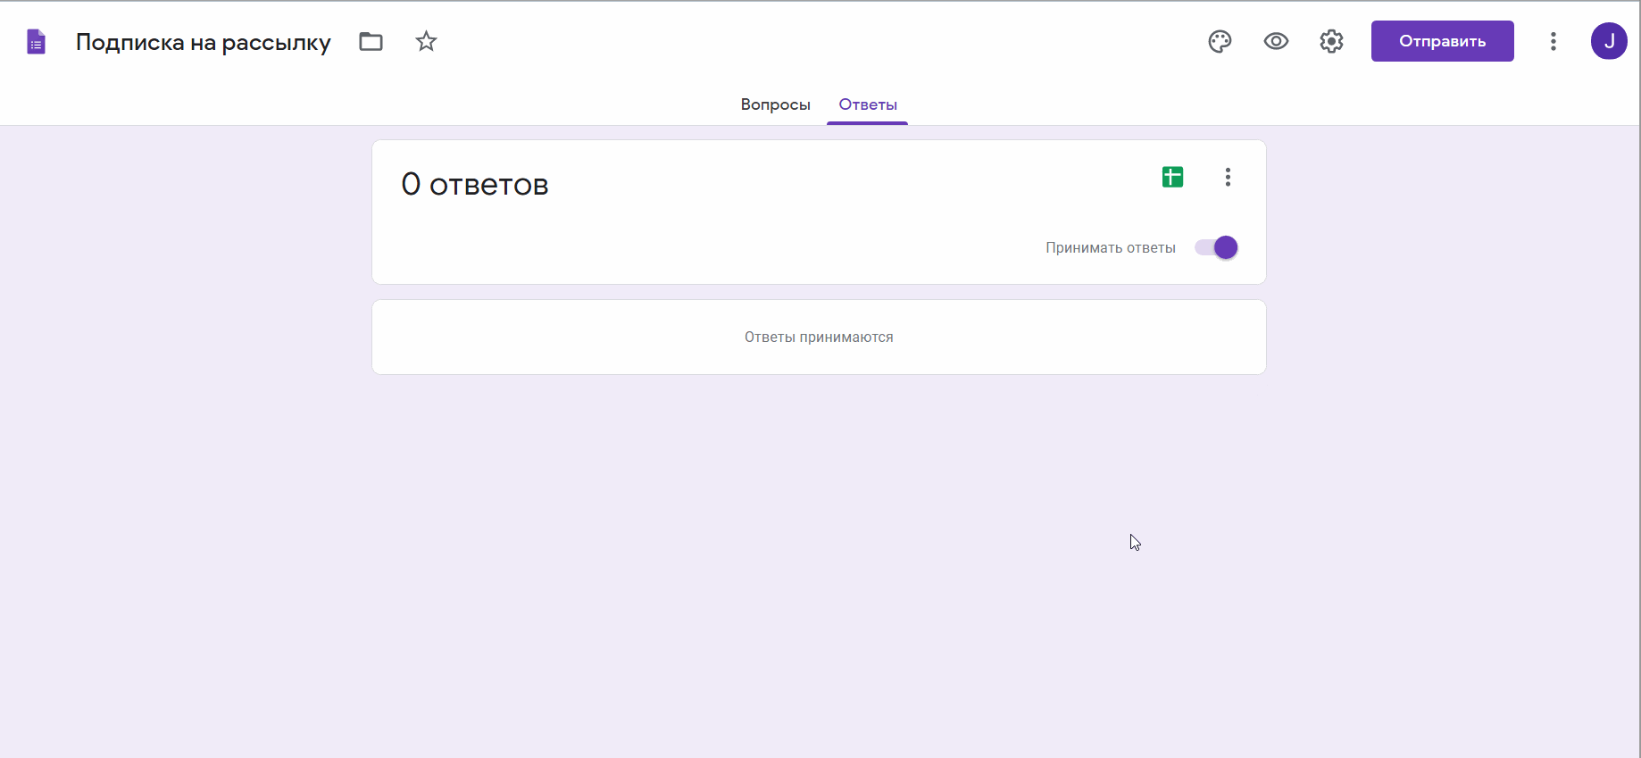Click the Ответы принимаются text
The height and width of the screenshot is (758, 1641).
819,337
